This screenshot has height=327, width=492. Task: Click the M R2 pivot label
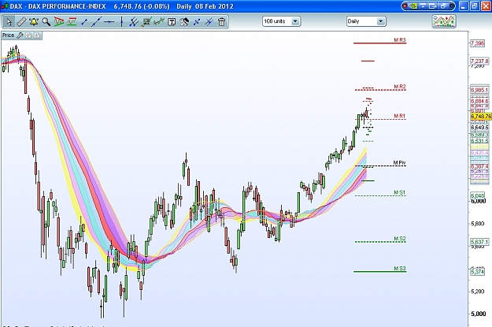pyautogui.click(x=400, y=87)
